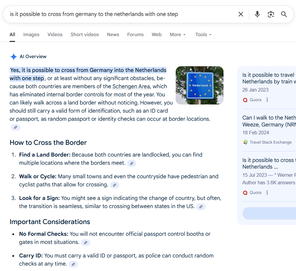Click the Nederland border sign thumbnail

click(x=199, y=85)
